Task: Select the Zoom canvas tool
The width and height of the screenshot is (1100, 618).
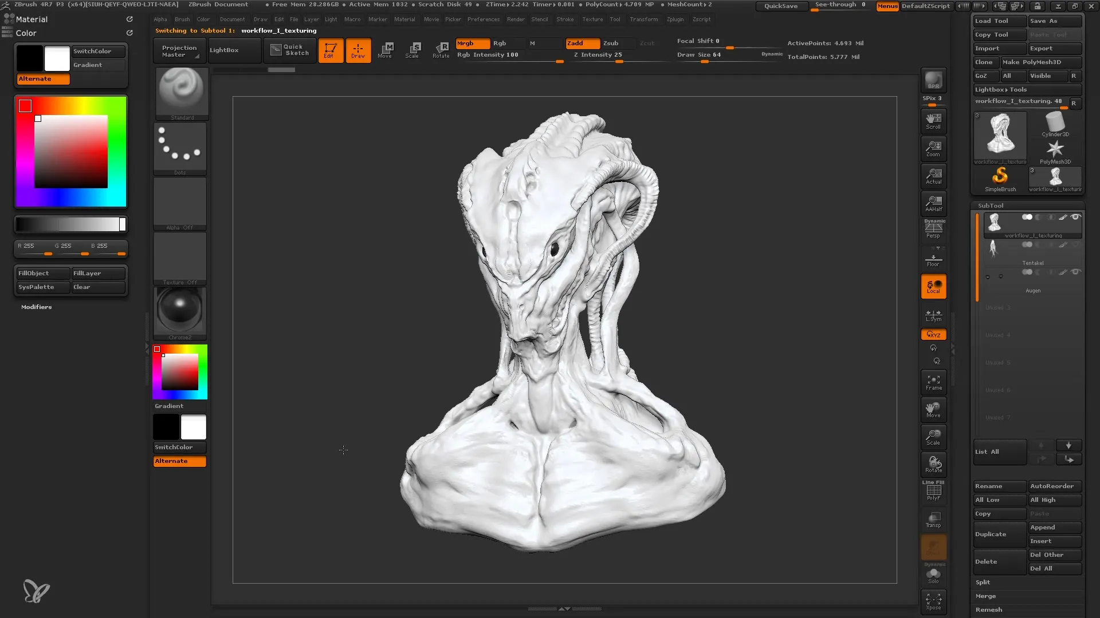Action: point(933,148)
